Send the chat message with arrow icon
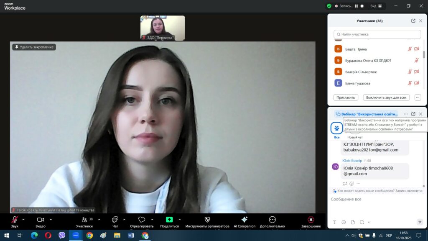This screenshot has height=241, width=428. (420, 222)
